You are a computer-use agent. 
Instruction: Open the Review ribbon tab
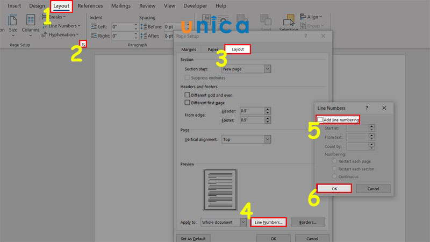tap(147, 6)
